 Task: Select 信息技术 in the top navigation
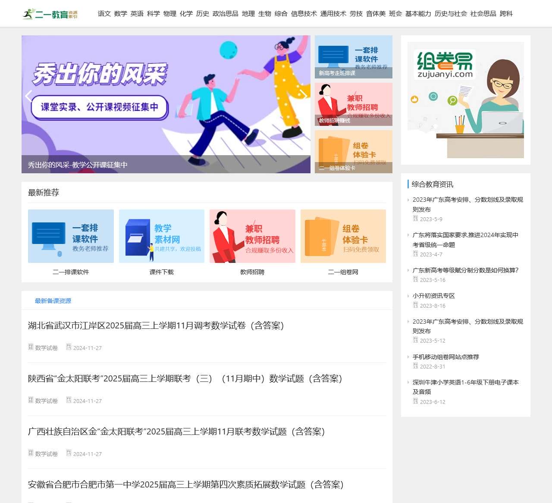click(x=304, y=14)
